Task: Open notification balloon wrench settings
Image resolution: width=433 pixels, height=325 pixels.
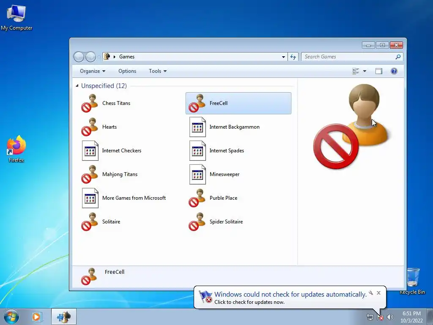Action: 371,293
